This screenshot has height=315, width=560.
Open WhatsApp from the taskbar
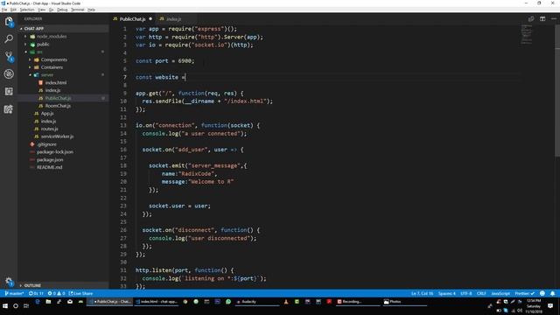(x=228, y=302)
